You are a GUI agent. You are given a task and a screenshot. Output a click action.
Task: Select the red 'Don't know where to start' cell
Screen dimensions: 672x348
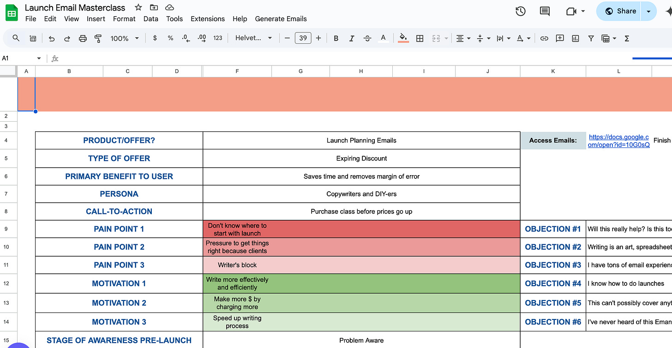(x=361, y=229)
